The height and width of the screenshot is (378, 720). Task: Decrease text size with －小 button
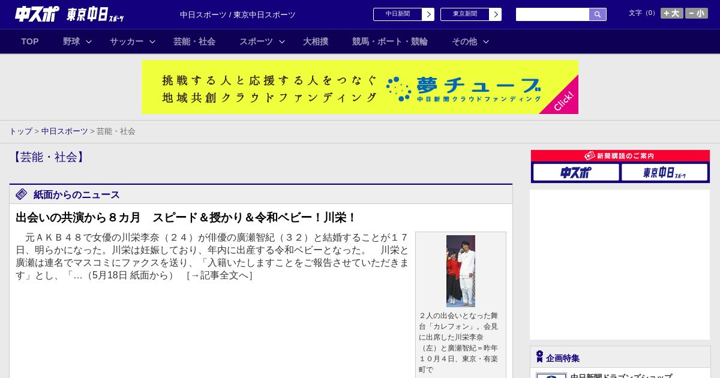[x=697, y=13]
